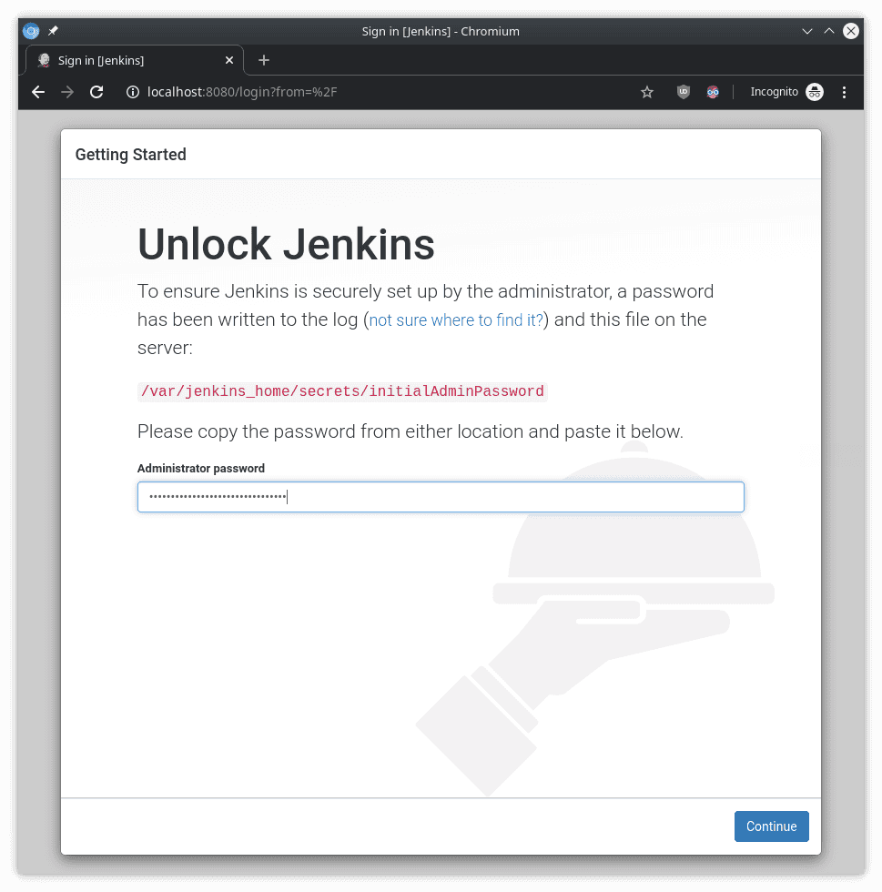Image resolution: width=882 pixels, height=892 pixels.
Task: Minimize window using the down chevron
Action: point(806,31)
